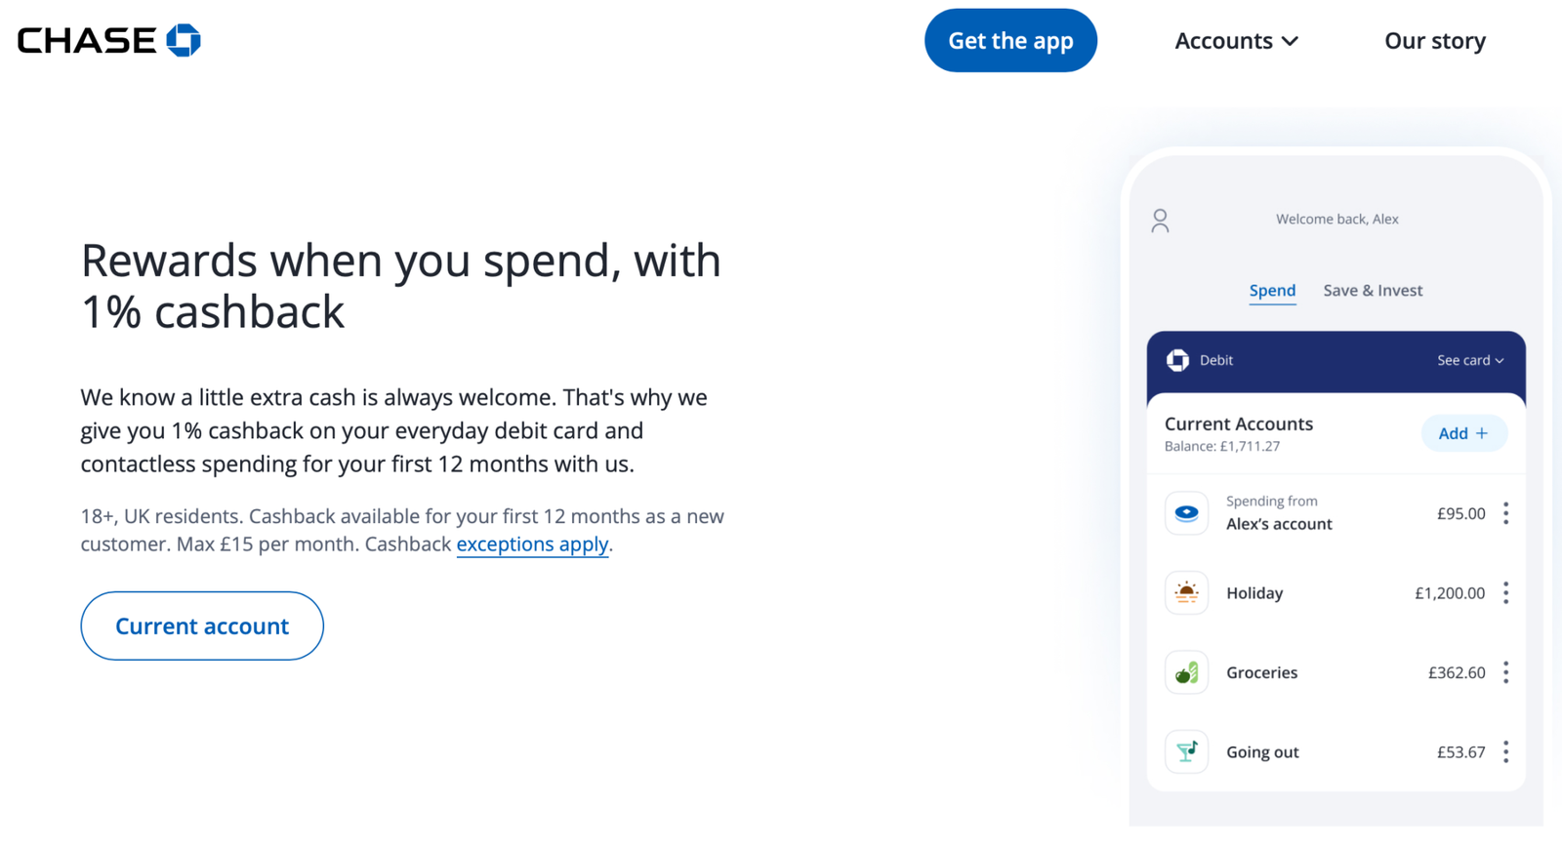The width and height of the screenshot is (1562, 848).
Task: Open Our story page
Action: click(x=1435, y=40)
